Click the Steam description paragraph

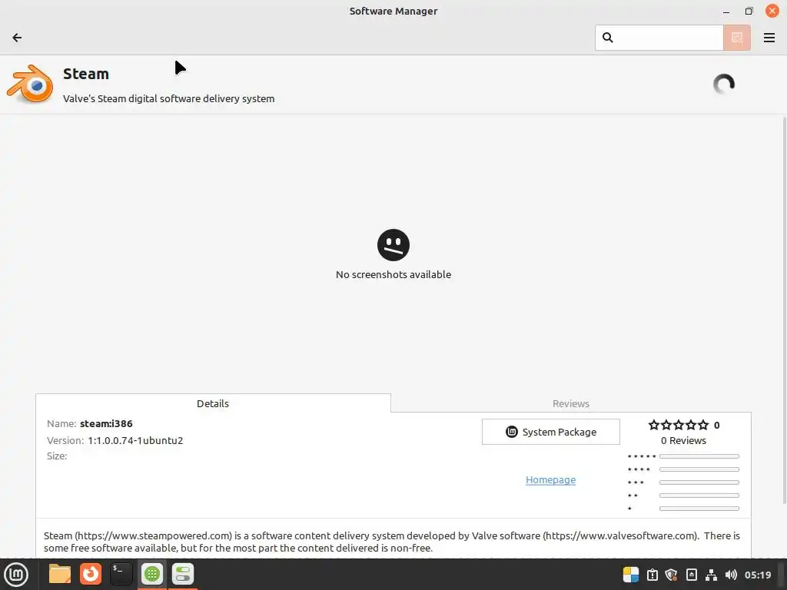[x=391, y=542]
